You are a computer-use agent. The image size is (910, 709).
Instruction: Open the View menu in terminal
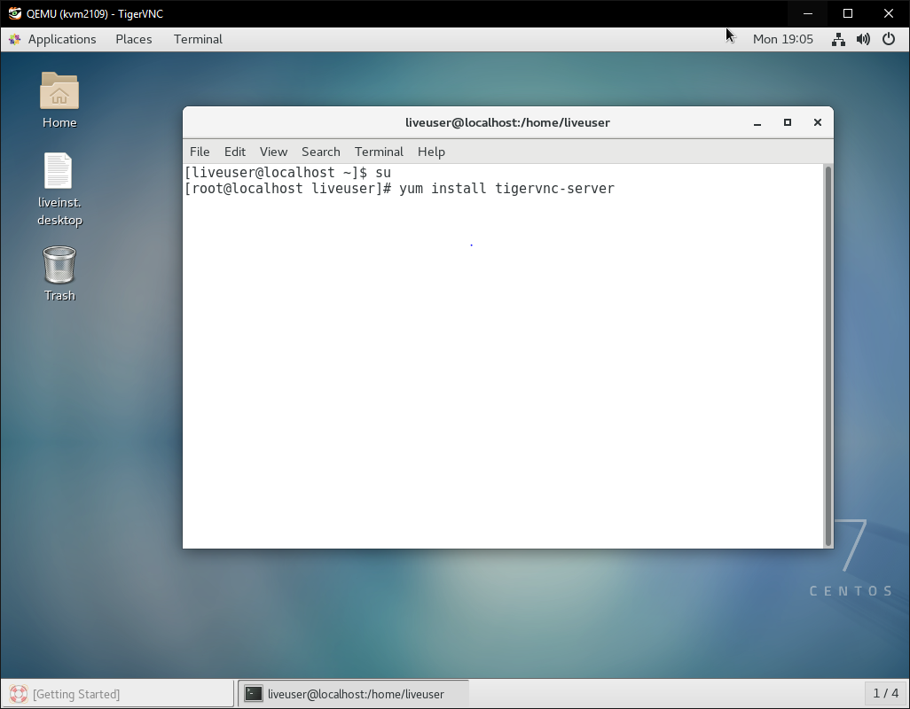point(273,152)
